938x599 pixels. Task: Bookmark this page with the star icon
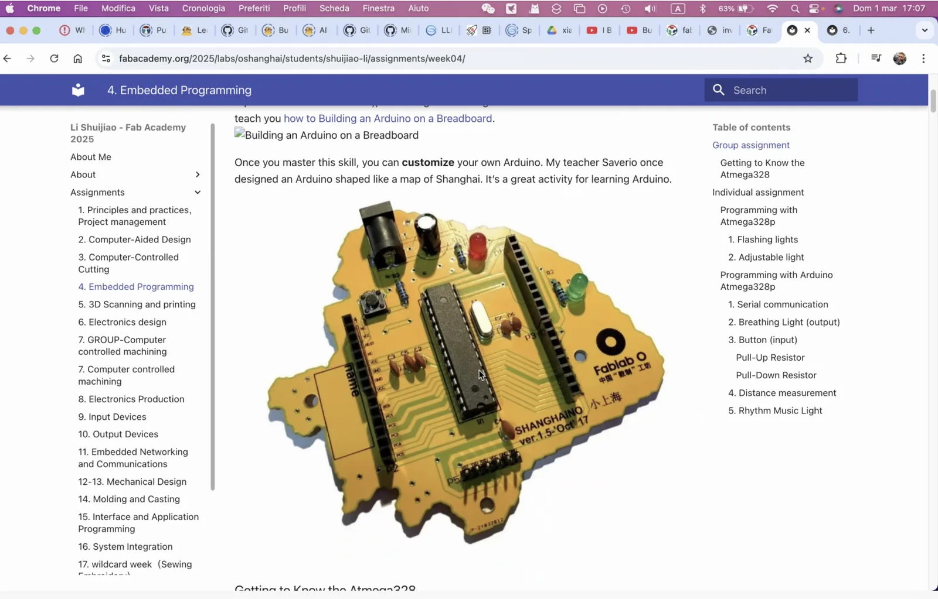pyautogui.click(x=807, y=58)
